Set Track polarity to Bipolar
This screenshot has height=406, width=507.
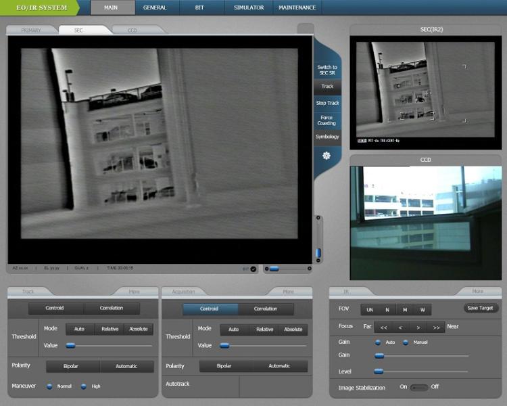(x=73, y=366)
